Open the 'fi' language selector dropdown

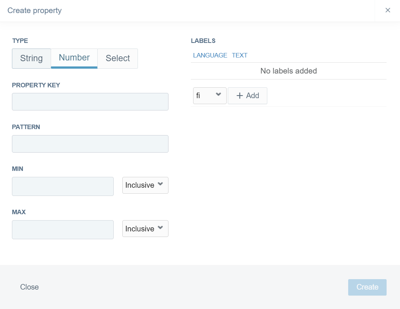pos(210,96)
